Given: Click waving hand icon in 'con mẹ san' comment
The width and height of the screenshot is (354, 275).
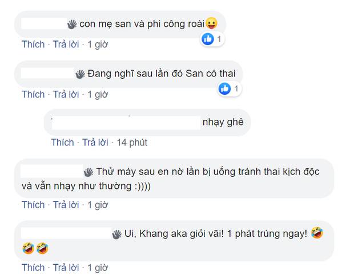Looking at the screenshot, I should click(x=71, y=24).
